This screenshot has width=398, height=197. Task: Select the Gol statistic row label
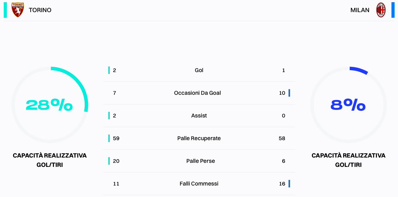(199, 70)
